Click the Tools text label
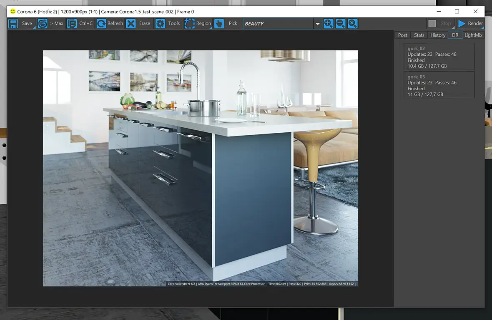 [x=174, y=23]
